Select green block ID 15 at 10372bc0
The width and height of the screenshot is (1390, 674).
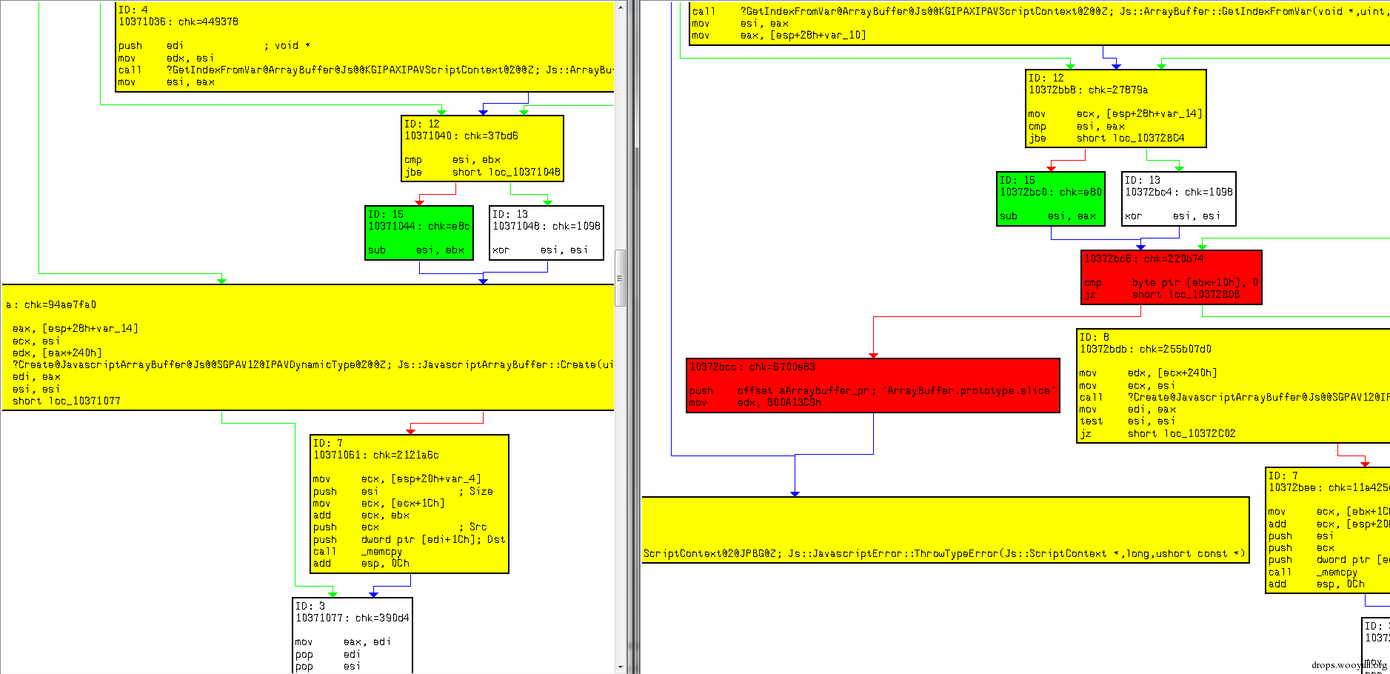coord(1050,198)
